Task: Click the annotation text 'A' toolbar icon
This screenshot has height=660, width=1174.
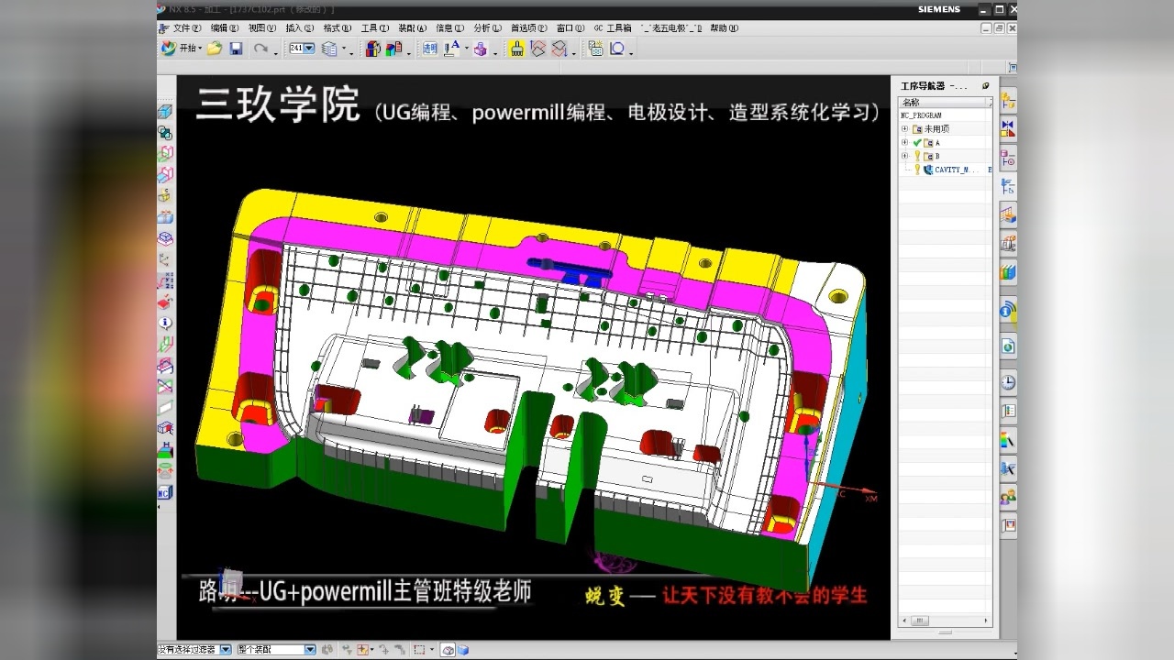Action: tap(452, 49)
